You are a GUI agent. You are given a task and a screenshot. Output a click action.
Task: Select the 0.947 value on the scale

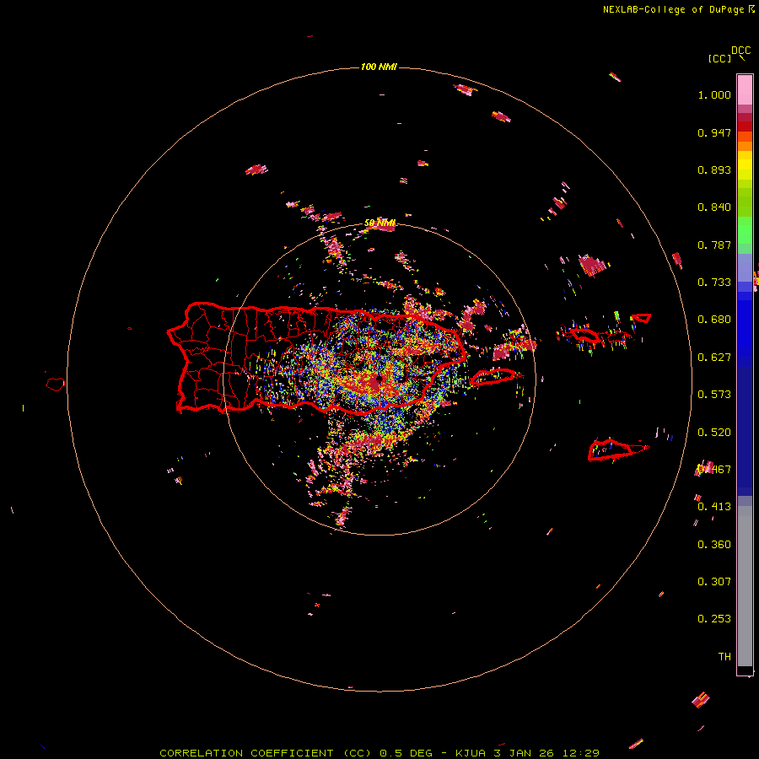coord(714,132)
